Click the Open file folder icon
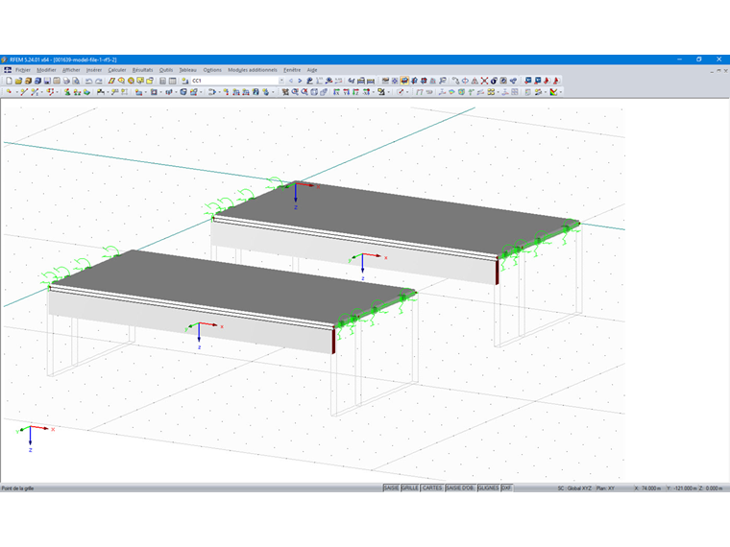The height and width of the screenshot is (547, 730). pyautogui.click(x=18, y=81)
